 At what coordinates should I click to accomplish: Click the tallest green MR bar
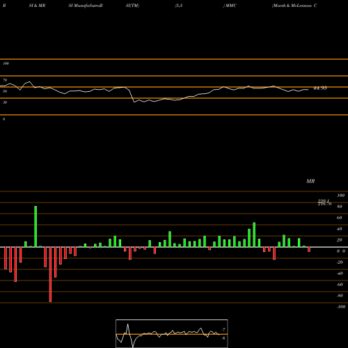[35, 226]
